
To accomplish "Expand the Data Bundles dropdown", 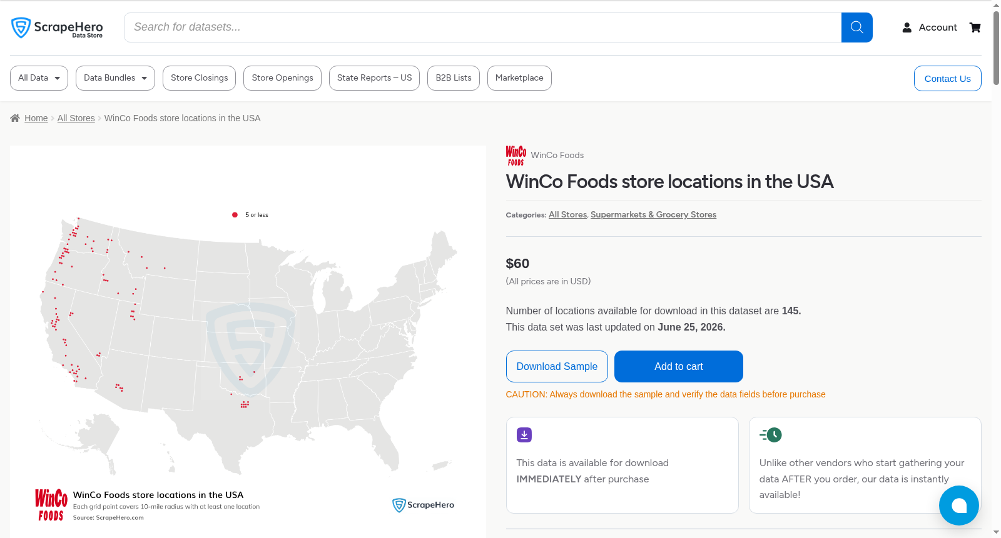I will 115,78.
